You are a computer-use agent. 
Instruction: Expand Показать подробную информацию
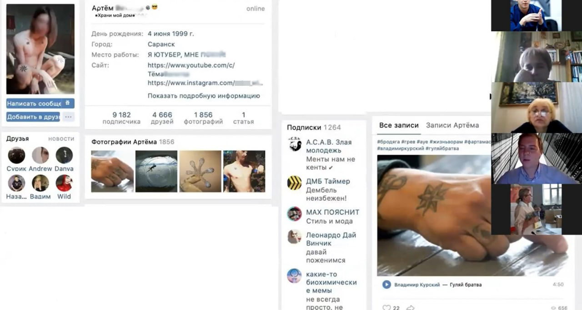point(204,96)
